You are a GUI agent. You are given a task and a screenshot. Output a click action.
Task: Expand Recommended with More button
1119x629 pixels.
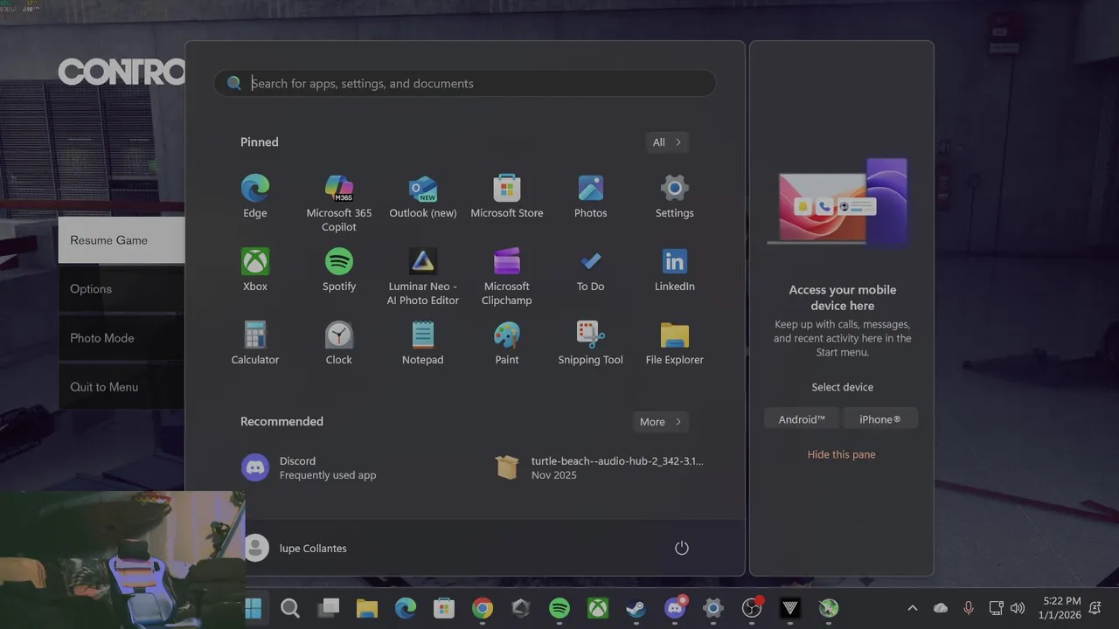660,422
